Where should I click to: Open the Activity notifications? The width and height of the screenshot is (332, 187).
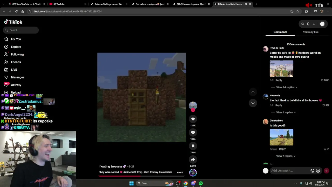coord(16,85)
